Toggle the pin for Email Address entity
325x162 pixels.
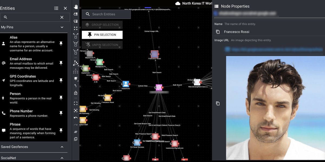(61, 63)
